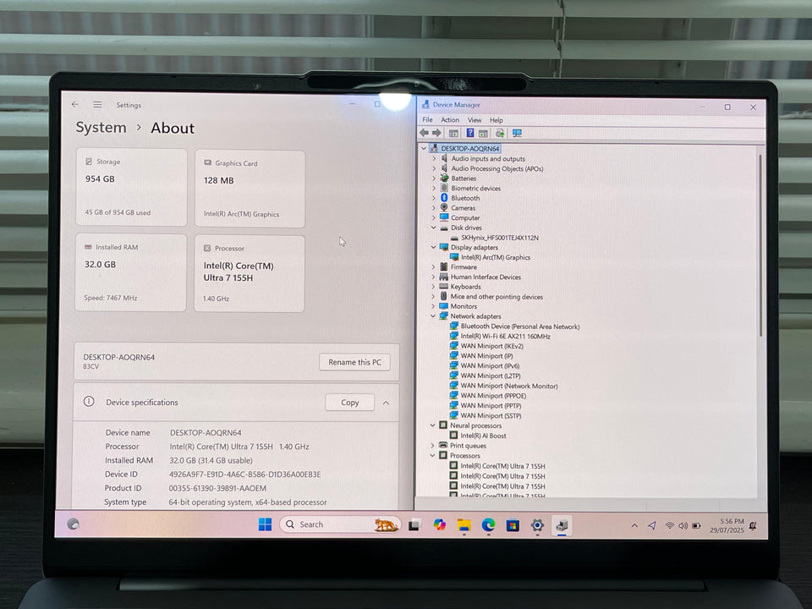Click the Print queues printer icon
This screenshot has height=609, width=812.
443,446
